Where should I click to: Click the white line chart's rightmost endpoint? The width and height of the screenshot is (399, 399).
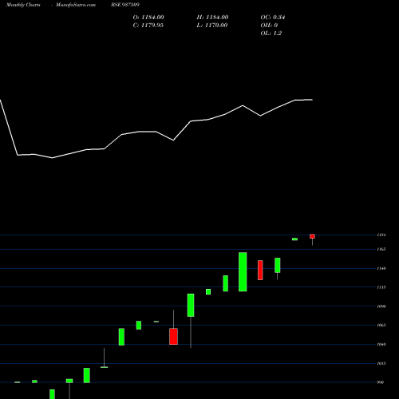(312, 100)
